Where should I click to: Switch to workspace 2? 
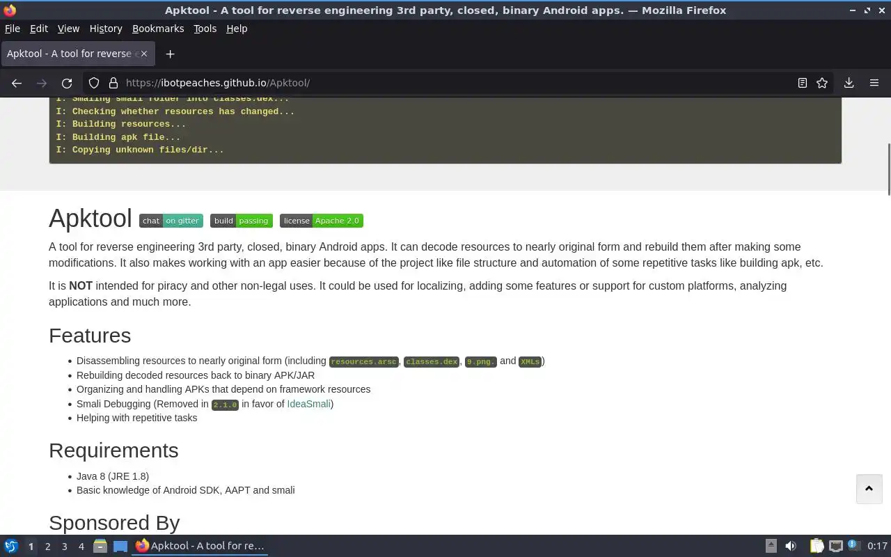point(47,547)
